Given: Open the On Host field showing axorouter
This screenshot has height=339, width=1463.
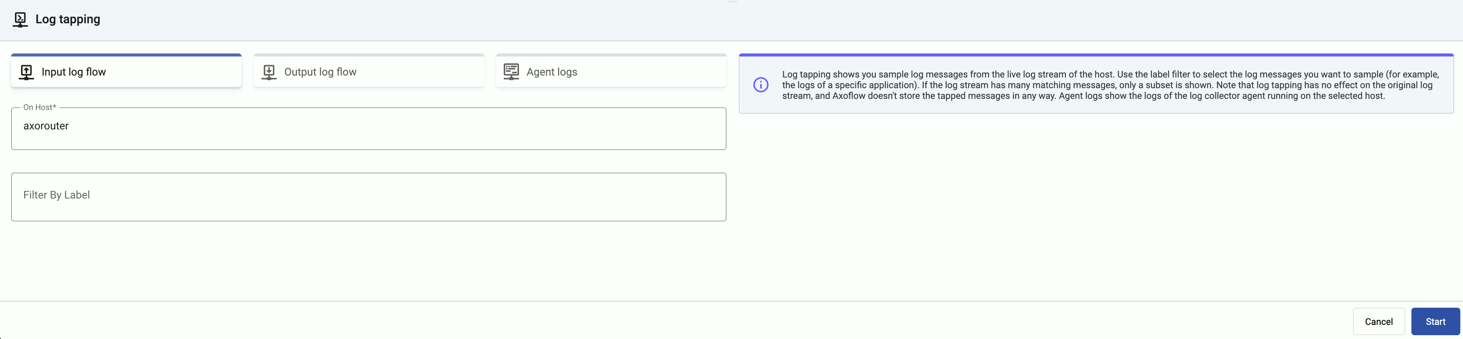Looking at the screenshot, I should click(x=368, y=129).
